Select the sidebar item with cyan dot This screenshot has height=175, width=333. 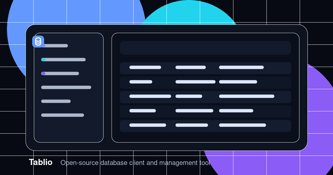[x=63, y=59]
